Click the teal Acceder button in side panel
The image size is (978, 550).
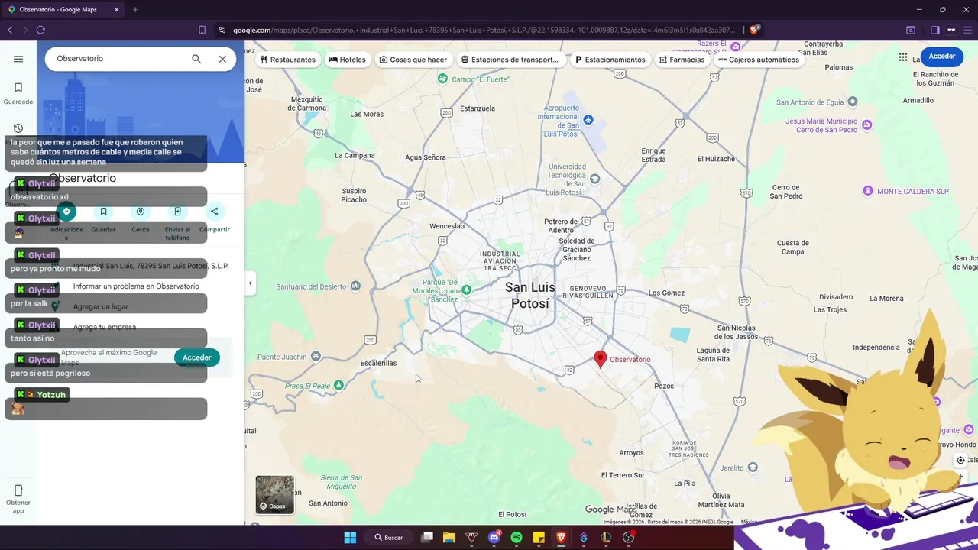click(197, 357)
